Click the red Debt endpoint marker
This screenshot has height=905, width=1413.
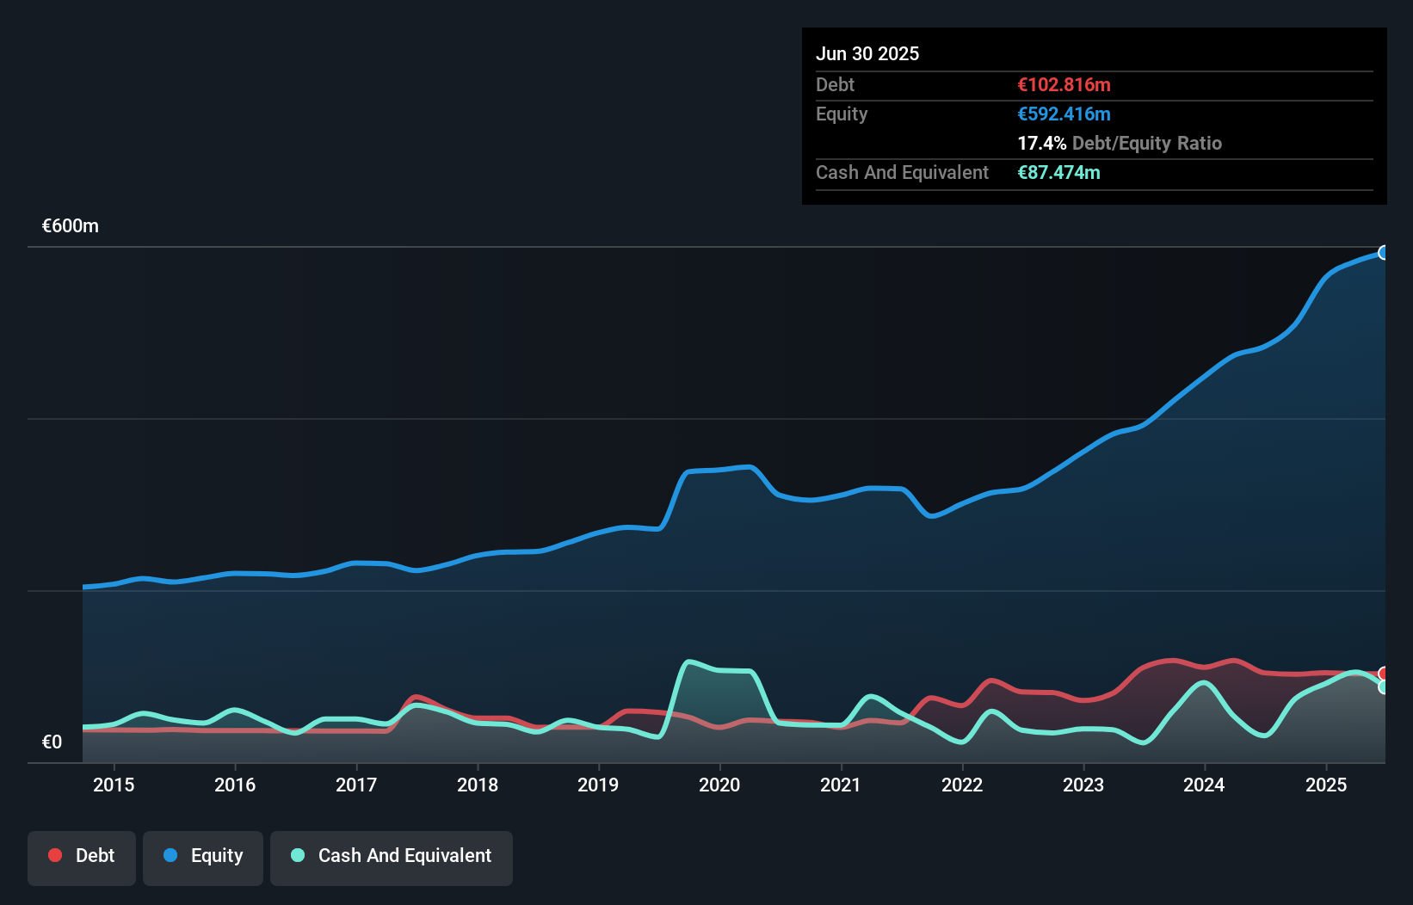pyautogui.click(x=1384, y=674)
